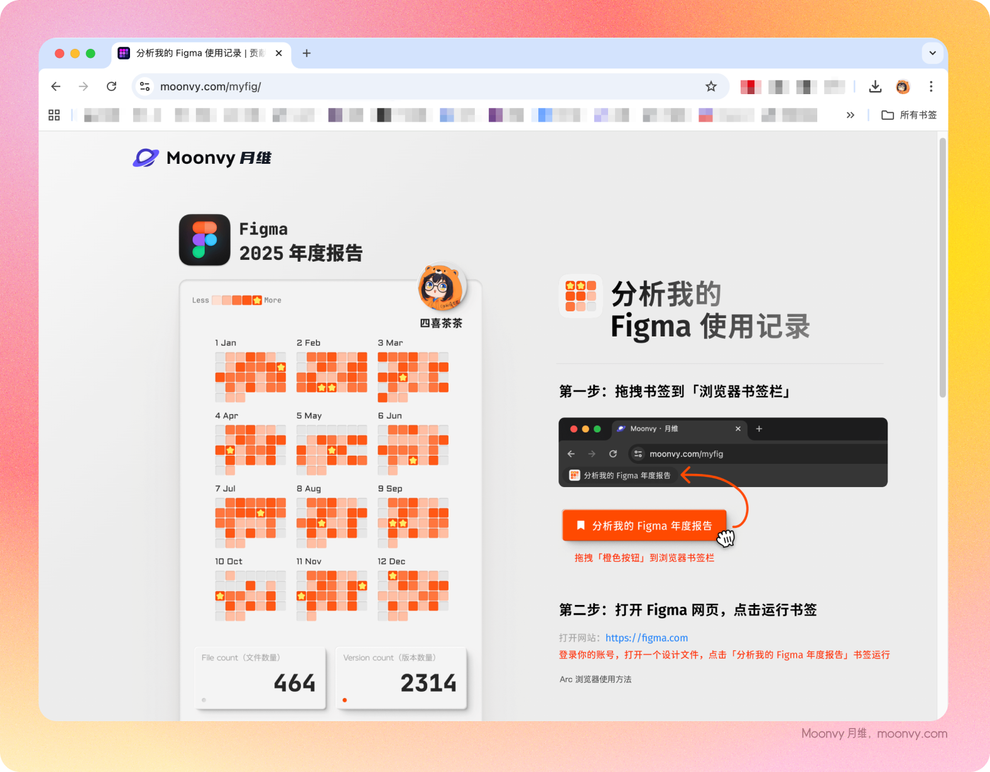This screenshot has width=990, height=772.
Task: Open the https://figma.com link
Action: 646,638
